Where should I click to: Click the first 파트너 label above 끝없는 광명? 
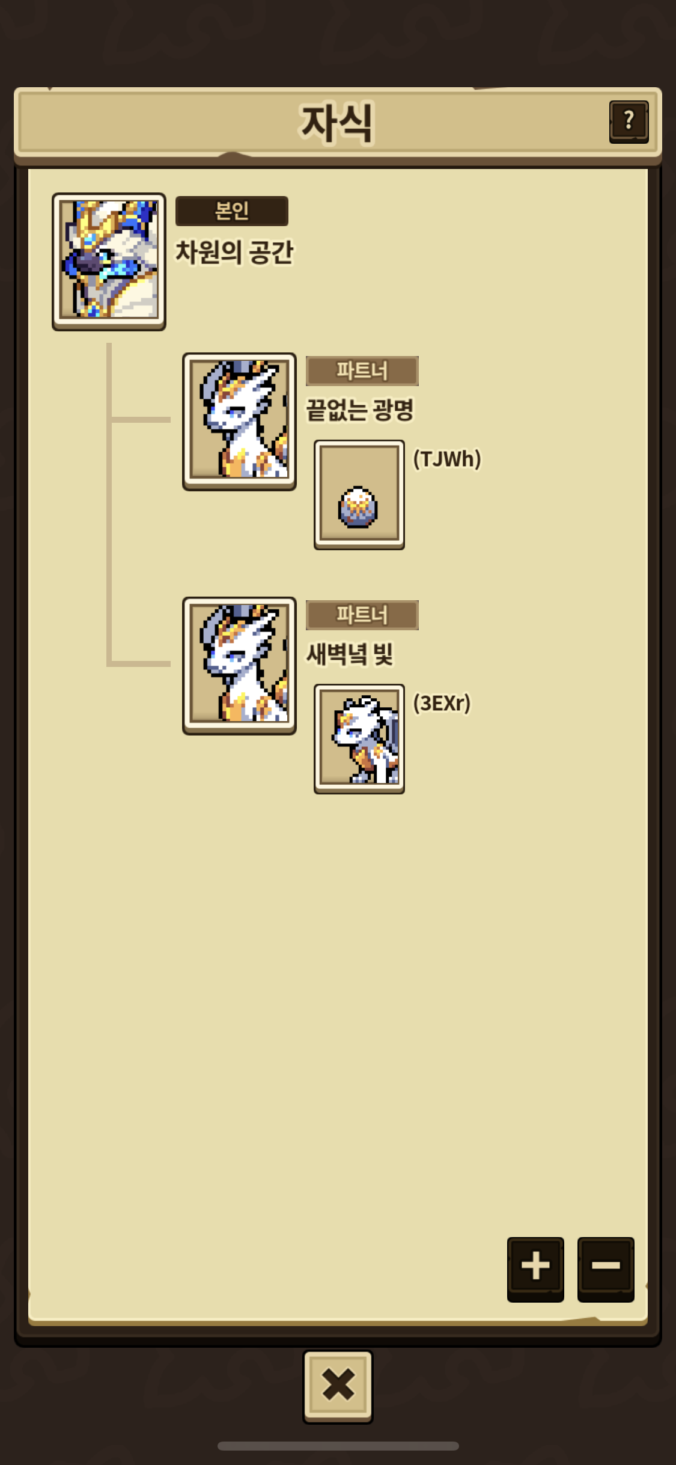click(362, 371)
